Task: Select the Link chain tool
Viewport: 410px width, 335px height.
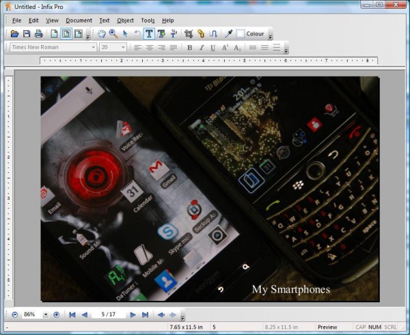Action: click(201, 33)
